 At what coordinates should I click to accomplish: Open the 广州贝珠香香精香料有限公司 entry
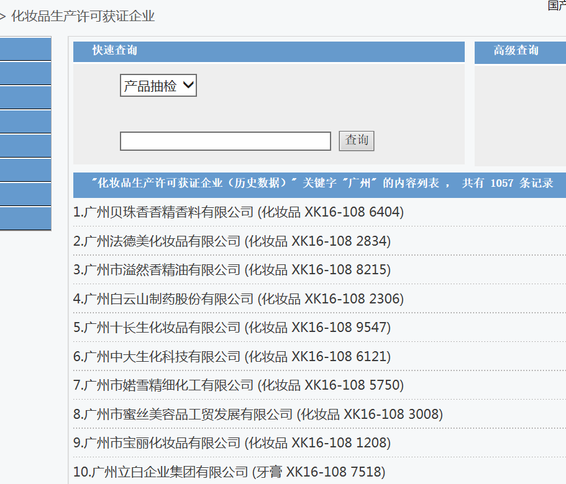[x=238, y=212]
